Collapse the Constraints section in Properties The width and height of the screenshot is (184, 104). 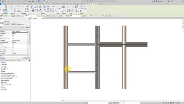28,30
